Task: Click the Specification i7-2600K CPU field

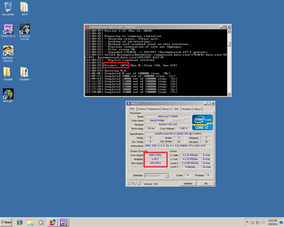Action: point(178,134)
